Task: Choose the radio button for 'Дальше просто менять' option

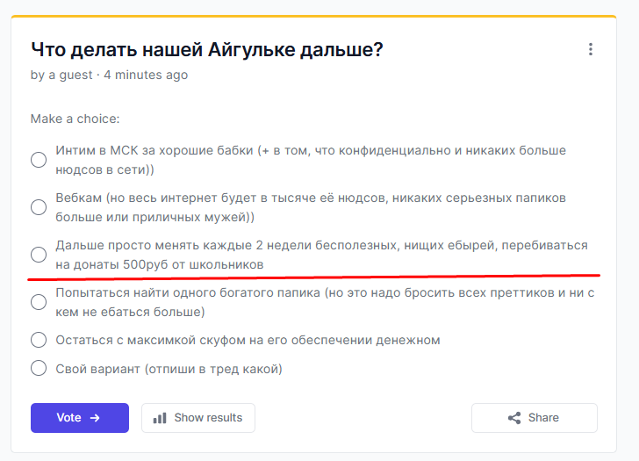Action: (39, 255)
